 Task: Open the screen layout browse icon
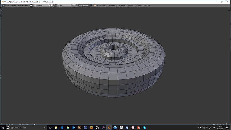click(x=32, y=5)
